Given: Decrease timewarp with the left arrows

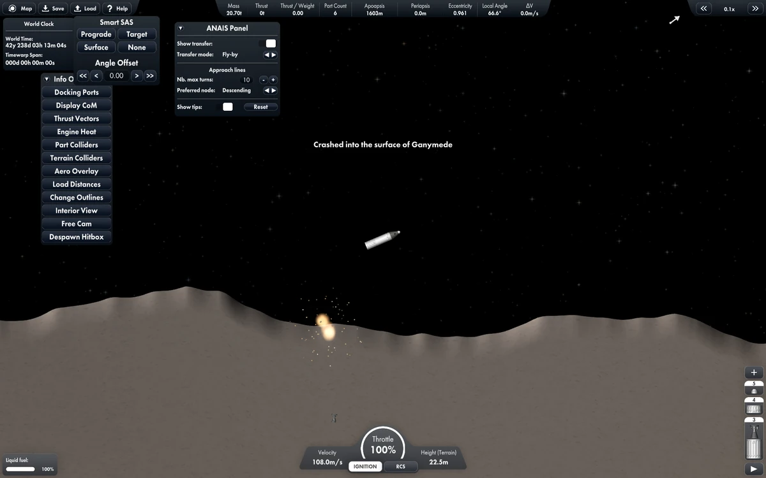Looking at the screenshot, I should click(703, 8).
